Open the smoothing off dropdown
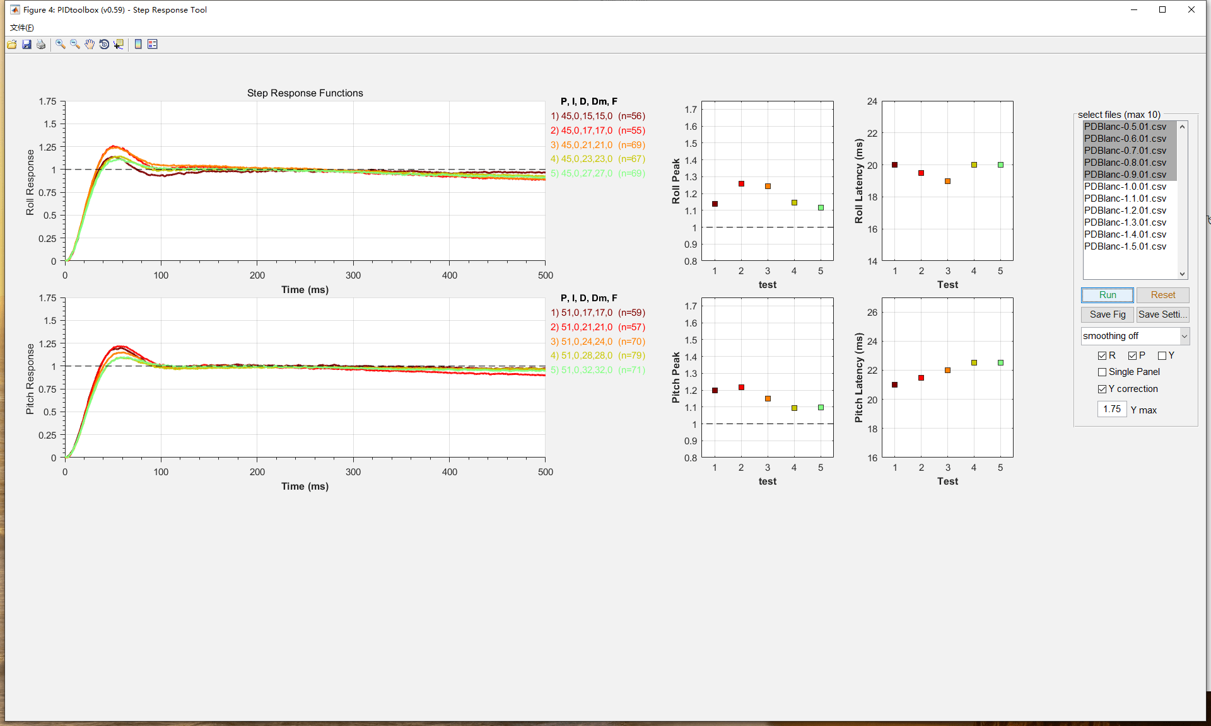1211x726 pixels. (x=1135, y=336)
